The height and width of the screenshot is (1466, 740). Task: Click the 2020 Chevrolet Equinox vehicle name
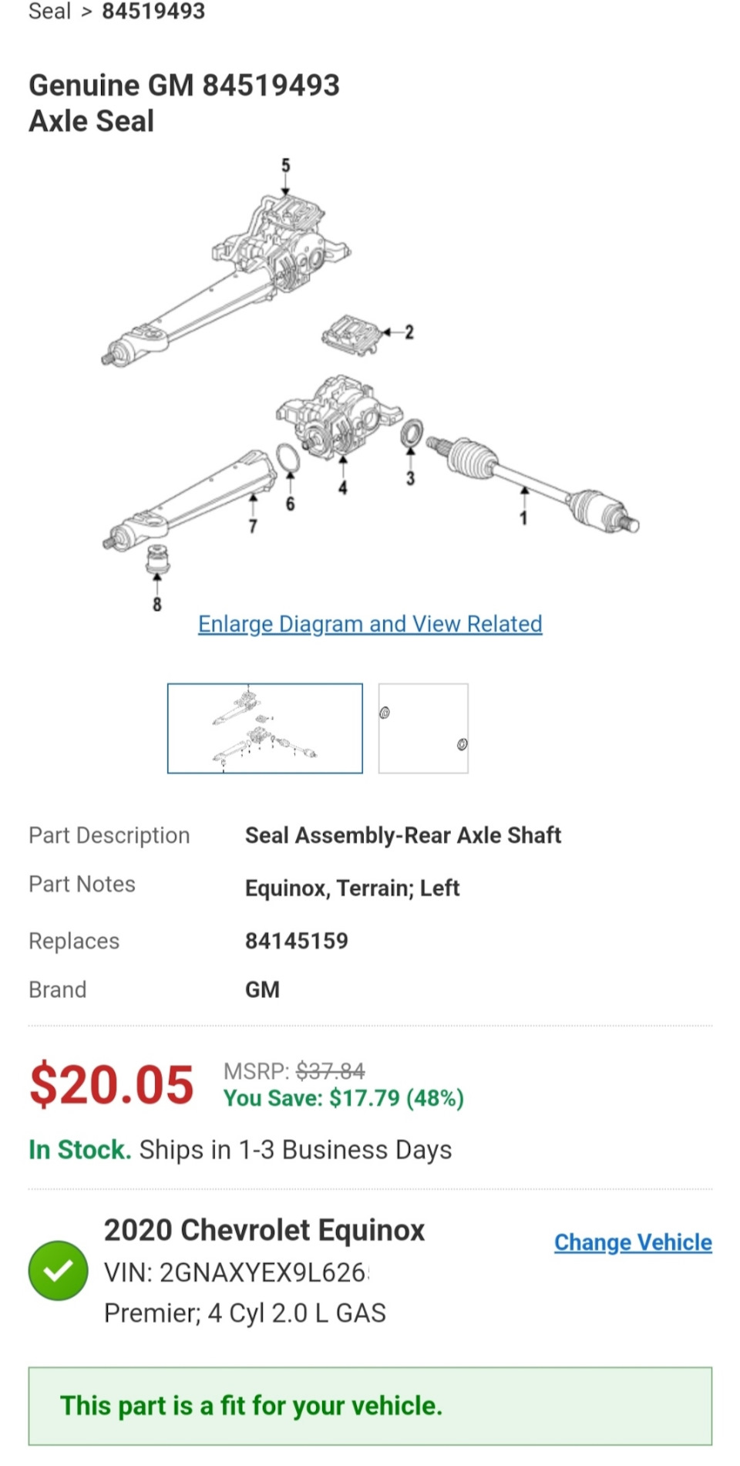coord(264,1230)
